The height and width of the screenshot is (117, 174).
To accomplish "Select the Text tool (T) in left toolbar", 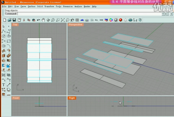I will pos(4,85).
